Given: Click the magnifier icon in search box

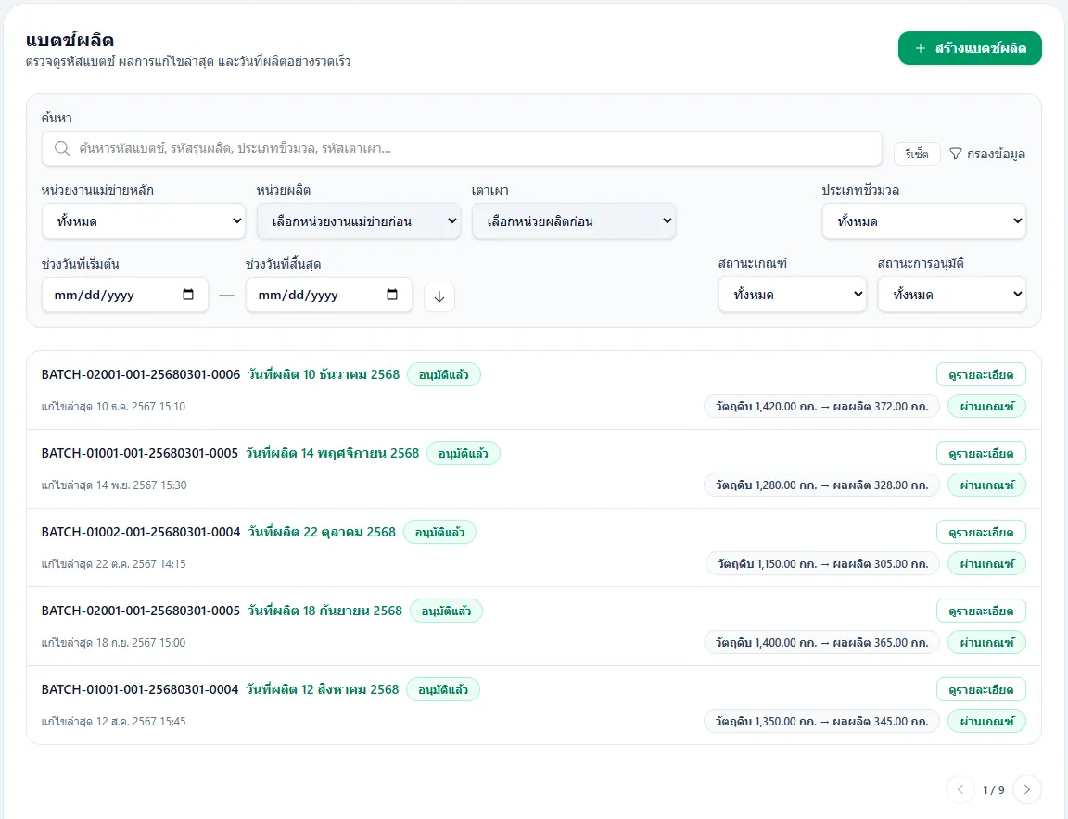Looking at the screenshot, I should click(x=62, y=148).
